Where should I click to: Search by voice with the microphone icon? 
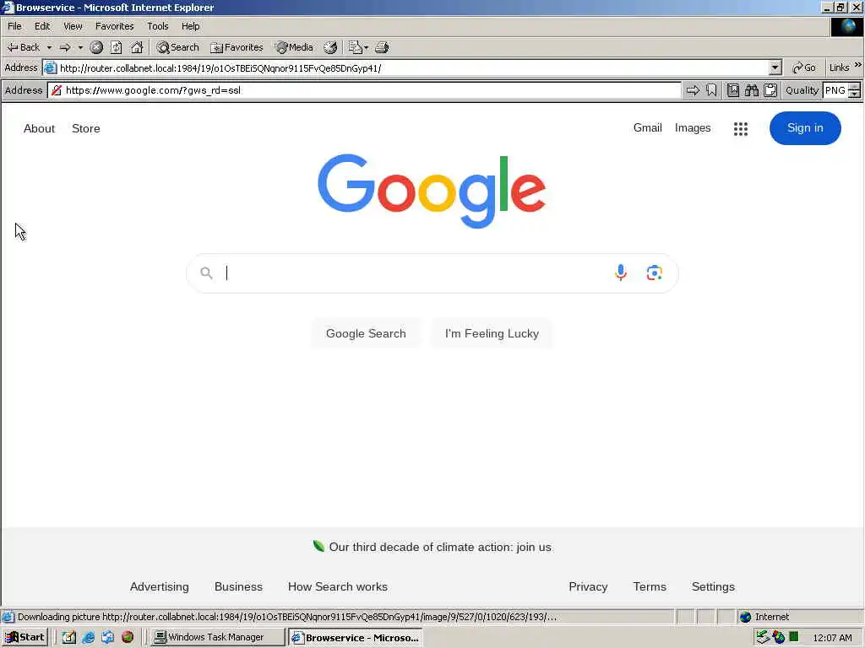click(621, 273)
